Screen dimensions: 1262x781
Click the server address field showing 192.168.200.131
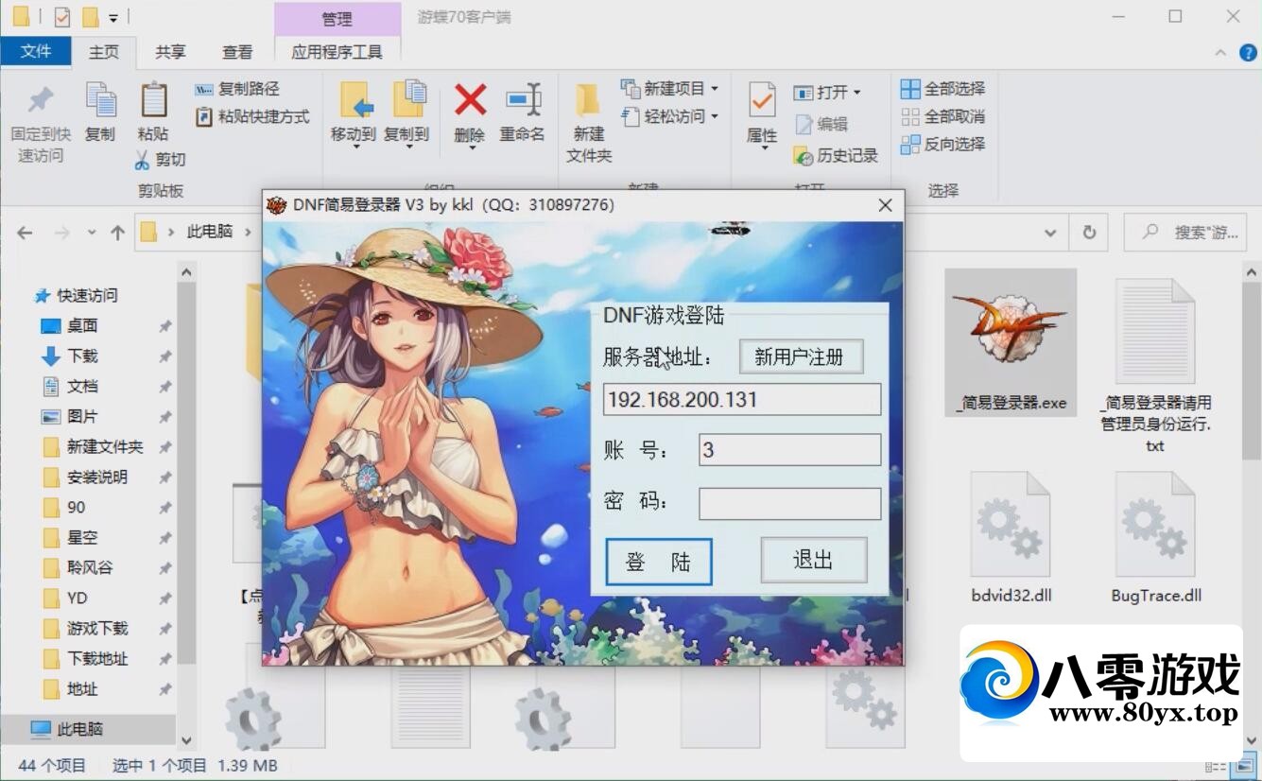point(742,399)
